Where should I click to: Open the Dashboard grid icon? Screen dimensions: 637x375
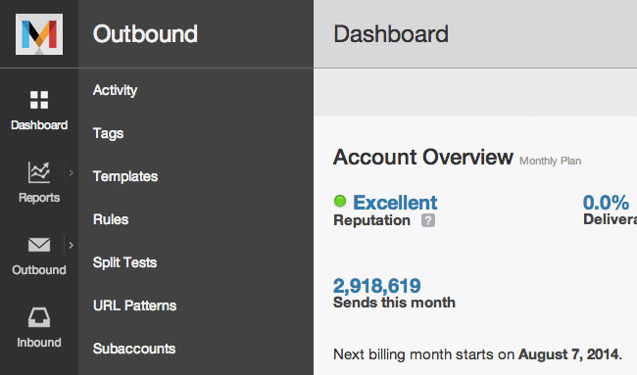coord(39,100)
